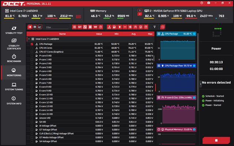Screen dimensions: 234x146
Task: Switch to the split table and graph view
Action: coord(30,27)
